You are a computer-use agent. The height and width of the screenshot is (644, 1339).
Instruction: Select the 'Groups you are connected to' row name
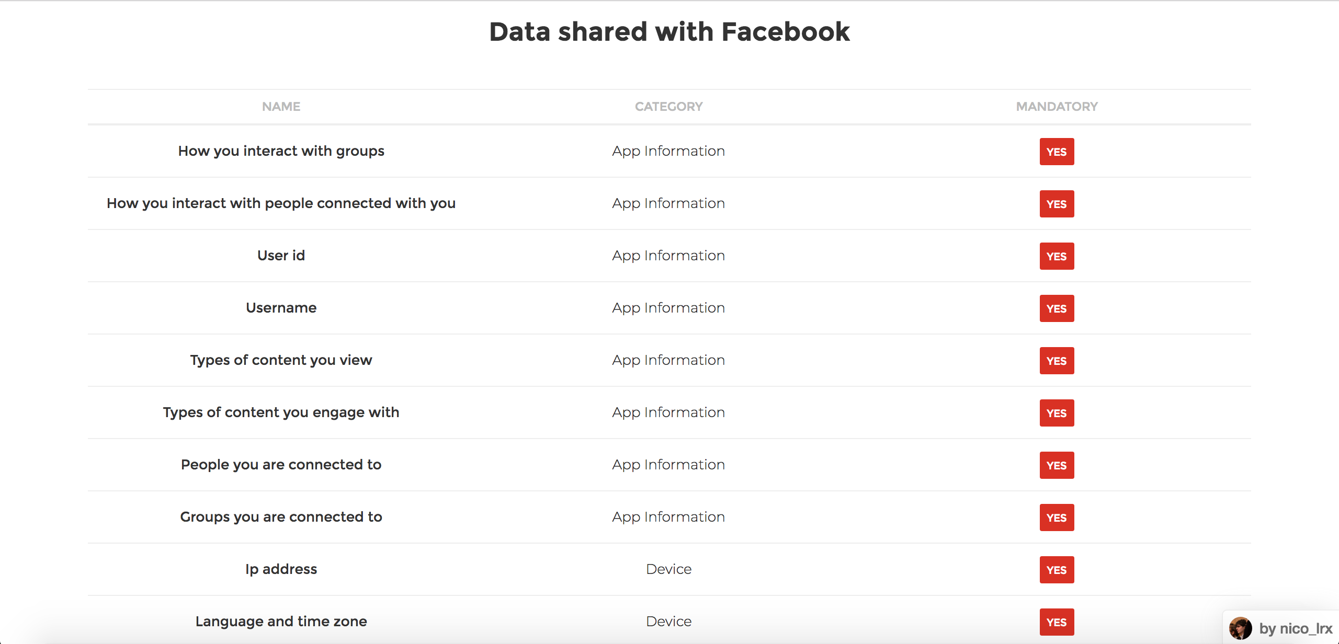(281, 517)
